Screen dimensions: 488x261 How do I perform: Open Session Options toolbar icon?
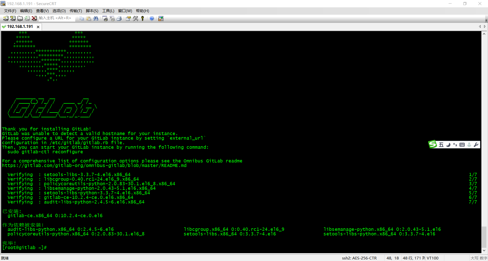tap(128, 18)
